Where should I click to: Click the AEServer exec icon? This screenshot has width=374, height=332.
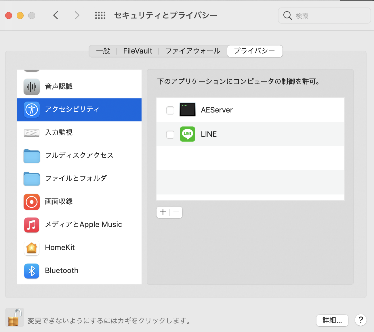(x=188, y=110)
